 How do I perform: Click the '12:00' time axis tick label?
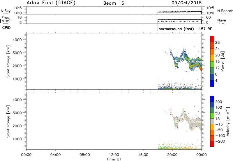(x=114, y=155)
